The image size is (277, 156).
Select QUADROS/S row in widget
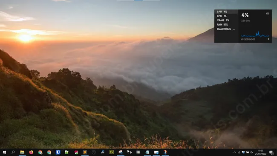pos(226,29)
